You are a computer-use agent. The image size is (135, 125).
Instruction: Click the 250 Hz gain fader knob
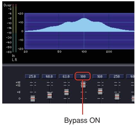[117, 96]
